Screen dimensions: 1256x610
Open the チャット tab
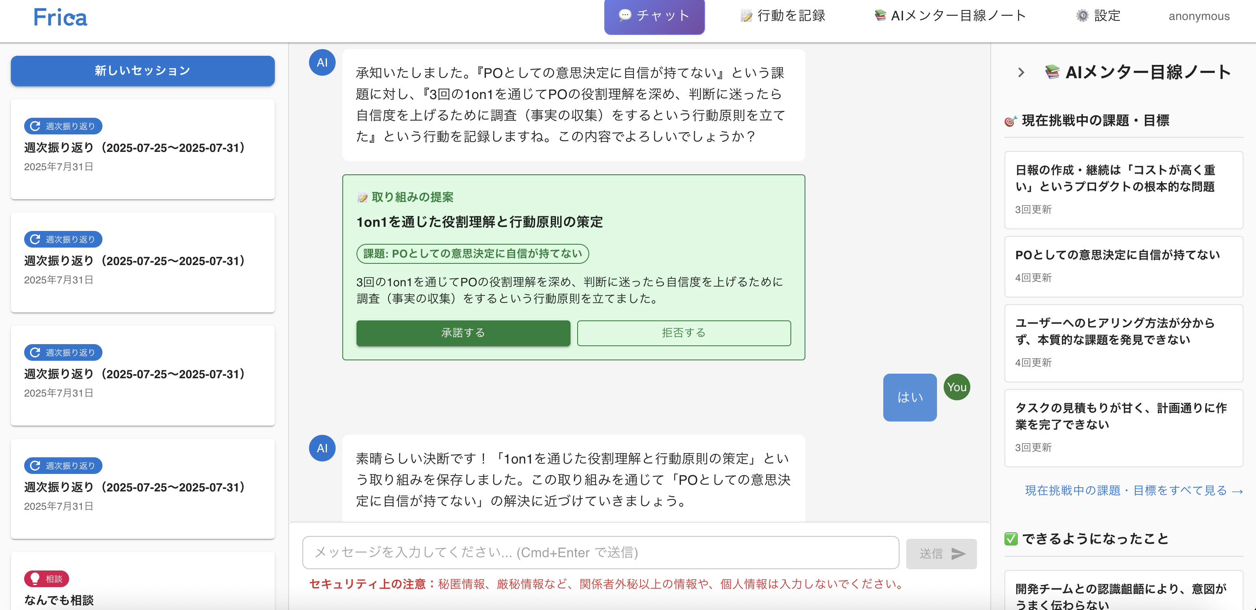click(654, 16)
